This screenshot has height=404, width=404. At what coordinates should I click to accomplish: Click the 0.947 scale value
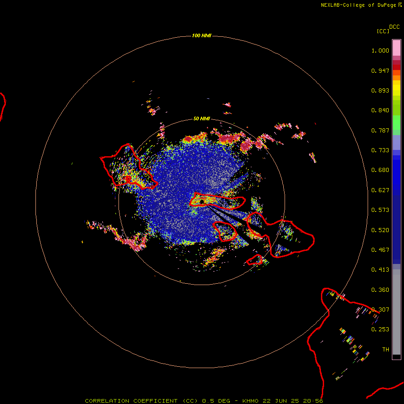click(x=380, y=70)
